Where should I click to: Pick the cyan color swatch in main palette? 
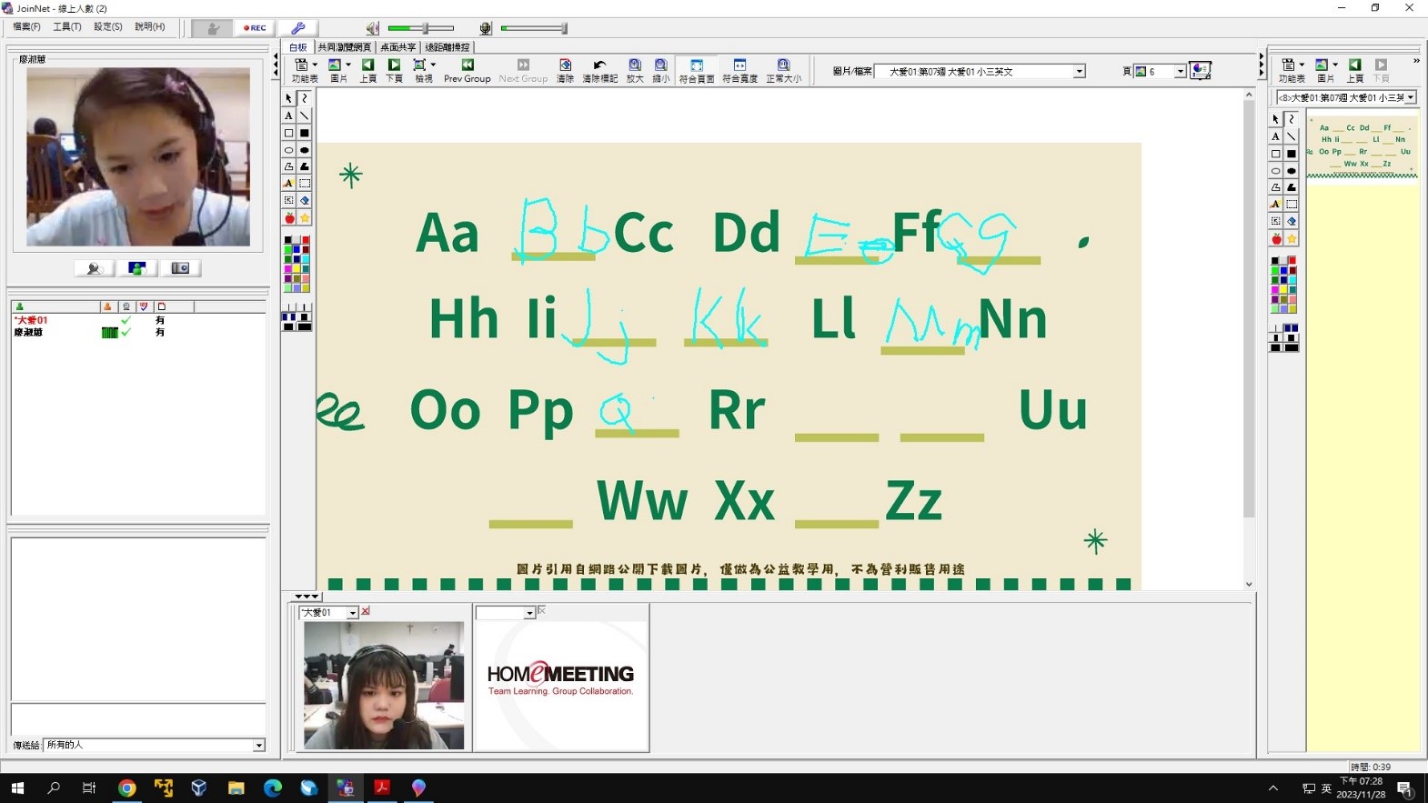tap(305, 258)
